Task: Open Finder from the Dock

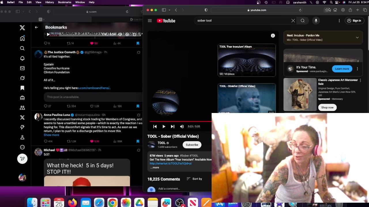Action: click(32, 203)
